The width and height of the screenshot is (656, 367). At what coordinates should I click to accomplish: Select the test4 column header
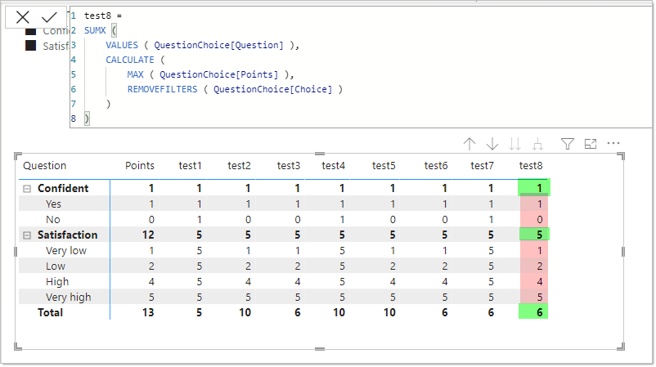333,166
